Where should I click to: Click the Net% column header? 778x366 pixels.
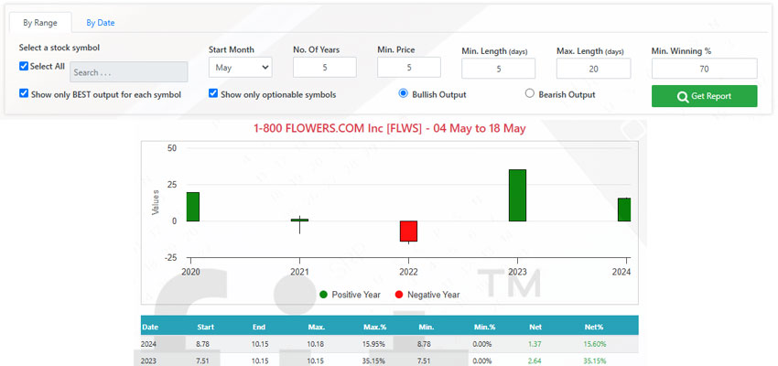point(594,327)
